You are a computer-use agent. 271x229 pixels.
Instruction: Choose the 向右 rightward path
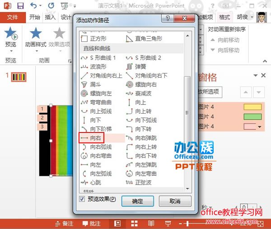[x=91, y=138]
